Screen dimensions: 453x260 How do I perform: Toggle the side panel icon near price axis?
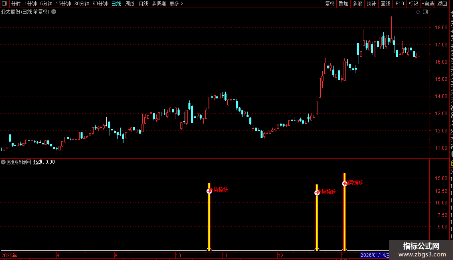(425, 12)
